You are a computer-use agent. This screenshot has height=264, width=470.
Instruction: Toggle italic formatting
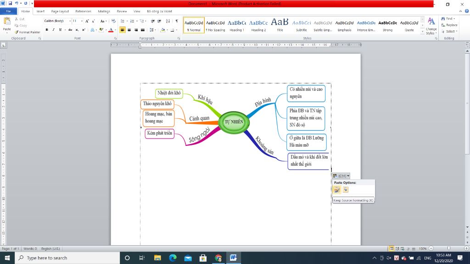pyautogui.click(x=53, y=30)
